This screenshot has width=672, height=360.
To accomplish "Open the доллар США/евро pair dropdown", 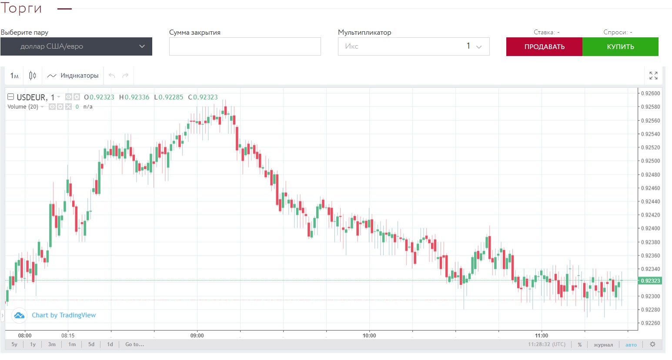I will (x=76, y=46).
